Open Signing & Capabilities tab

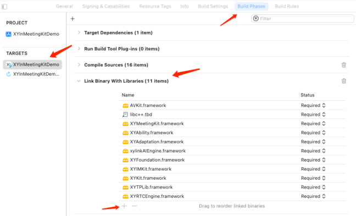point(106,7)
